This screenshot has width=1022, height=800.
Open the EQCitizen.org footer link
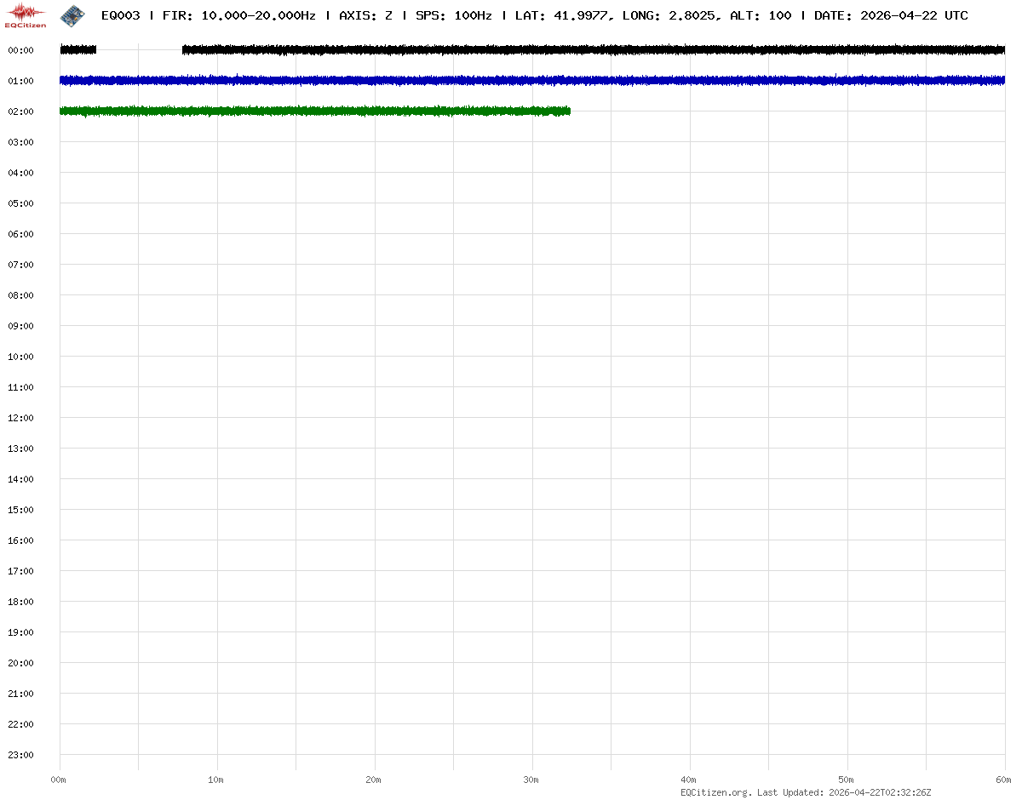[715, 792]
